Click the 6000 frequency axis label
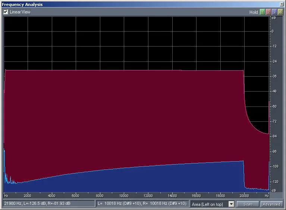 pyautogui.click(x=76, y=196)
